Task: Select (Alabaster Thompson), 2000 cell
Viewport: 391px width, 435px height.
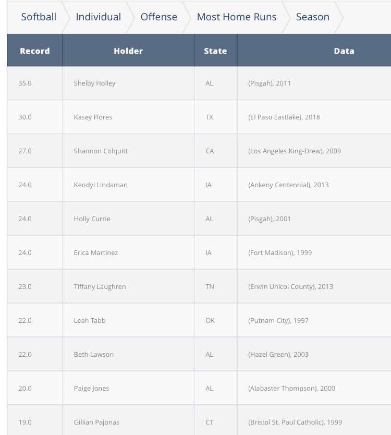Action: (x=314, y=388)
